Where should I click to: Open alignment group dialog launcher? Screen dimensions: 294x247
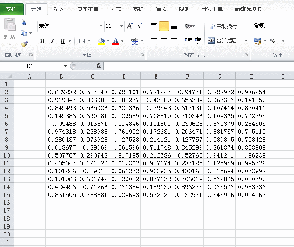click(246, 55)
